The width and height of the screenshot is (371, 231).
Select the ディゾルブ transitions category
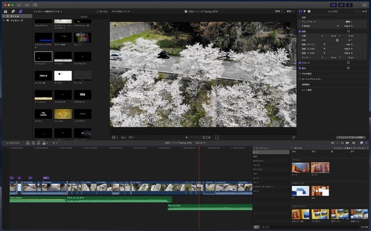tap(271, 170)
